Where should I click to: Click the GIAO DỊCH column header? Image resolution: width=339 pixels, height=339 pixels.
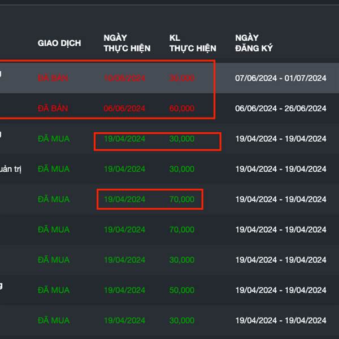pos(59,43)
